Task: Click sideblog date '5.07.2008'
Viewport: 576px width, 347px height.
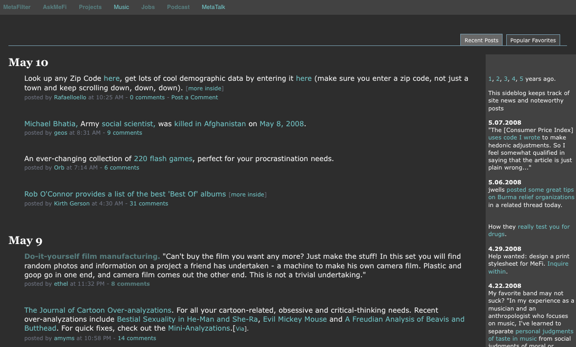Action: coord(505,123)
